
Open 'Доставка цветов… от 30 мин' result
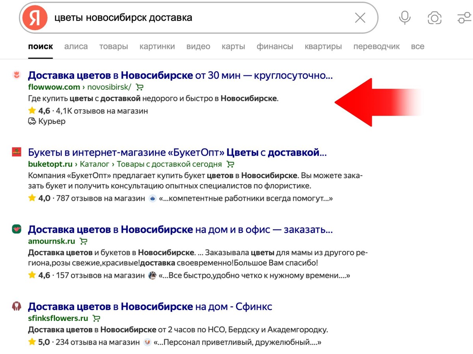181,75
